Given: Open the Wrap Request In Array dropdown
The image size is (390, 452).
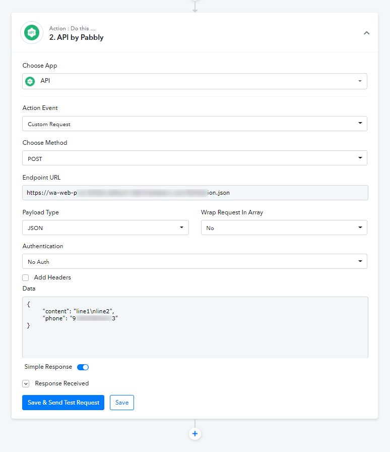Looking at the screenshot, I should coord(284,228).
